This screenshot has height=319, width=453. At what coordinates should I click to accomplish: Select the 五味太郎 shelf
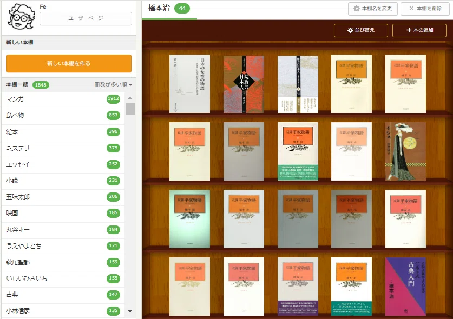[x=63, y=197]
